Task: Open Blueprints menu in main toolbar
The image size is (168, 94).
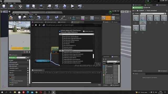Action: point(49,7)
